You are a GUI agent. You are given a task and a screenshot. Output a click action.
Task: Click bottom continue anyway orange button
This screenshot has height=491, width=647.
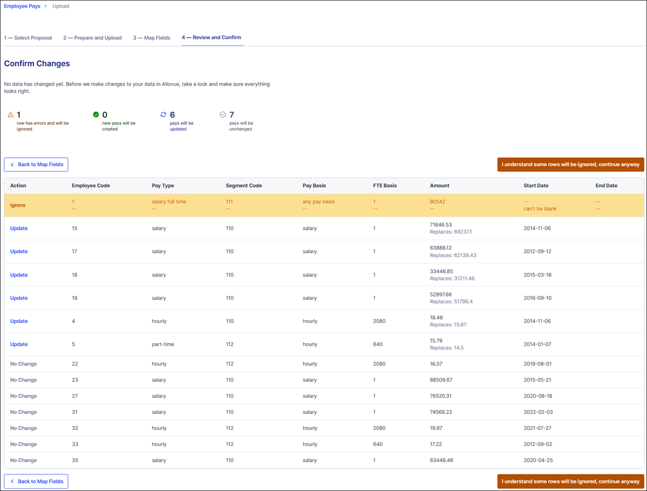(570, 481)
